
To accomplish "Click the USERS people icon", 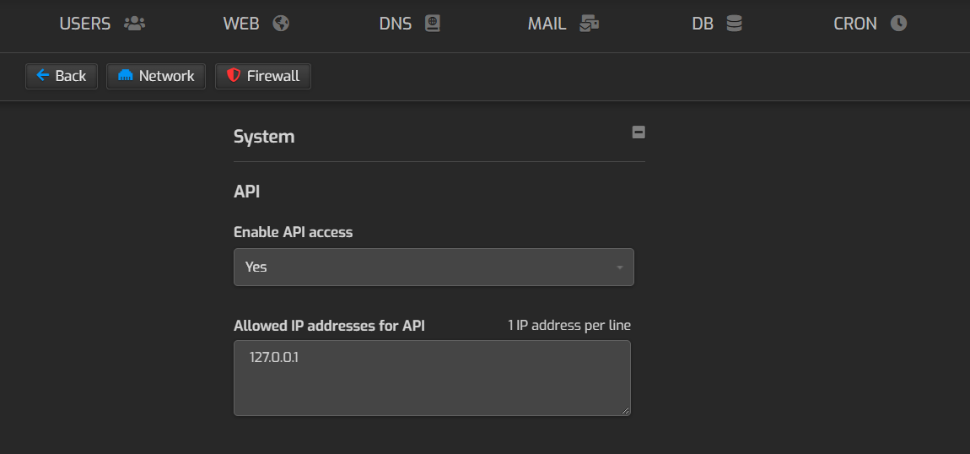I will (134, 24).
